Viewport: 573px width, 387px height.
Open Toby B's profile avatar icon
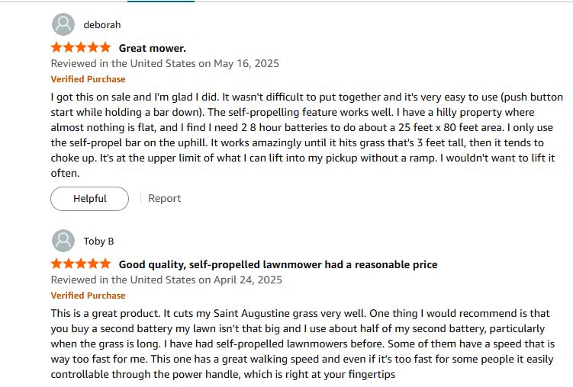tap(63, 241)
